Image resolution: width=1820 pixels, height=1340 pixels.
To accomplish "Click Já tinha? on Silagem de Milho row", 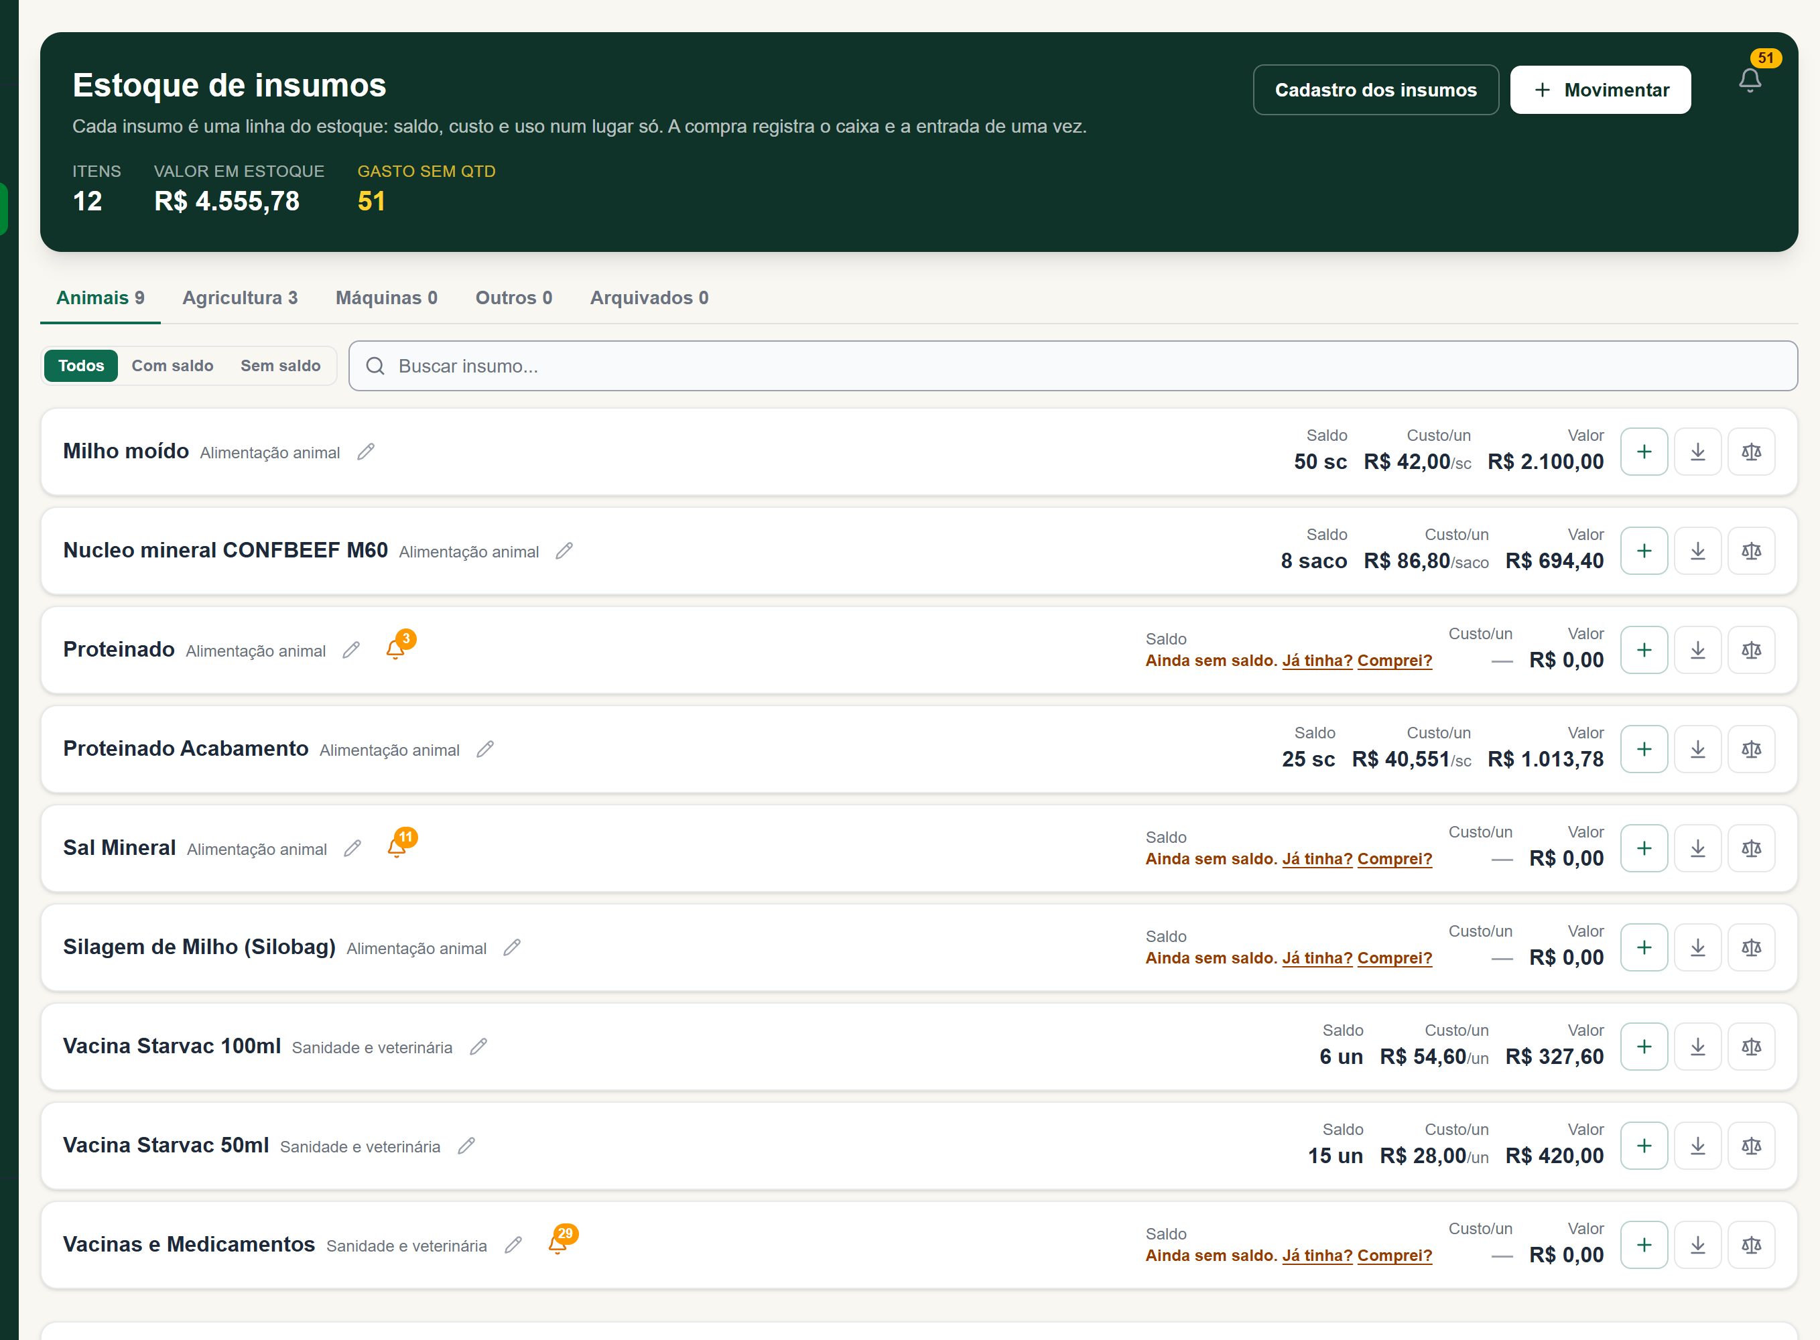I will click(x=1317, y=958).
